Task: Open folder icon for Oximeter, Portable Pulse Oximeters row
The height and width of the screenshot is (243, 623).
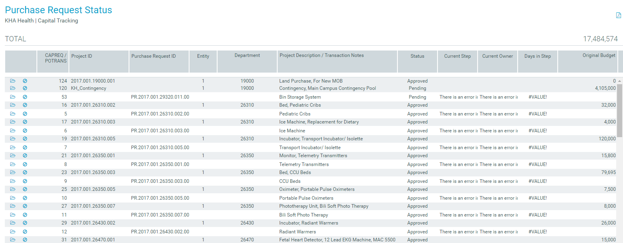Action: 13,189
